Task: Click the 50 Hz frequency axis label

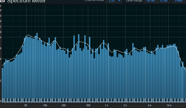Action: click(x=26, y=105)
